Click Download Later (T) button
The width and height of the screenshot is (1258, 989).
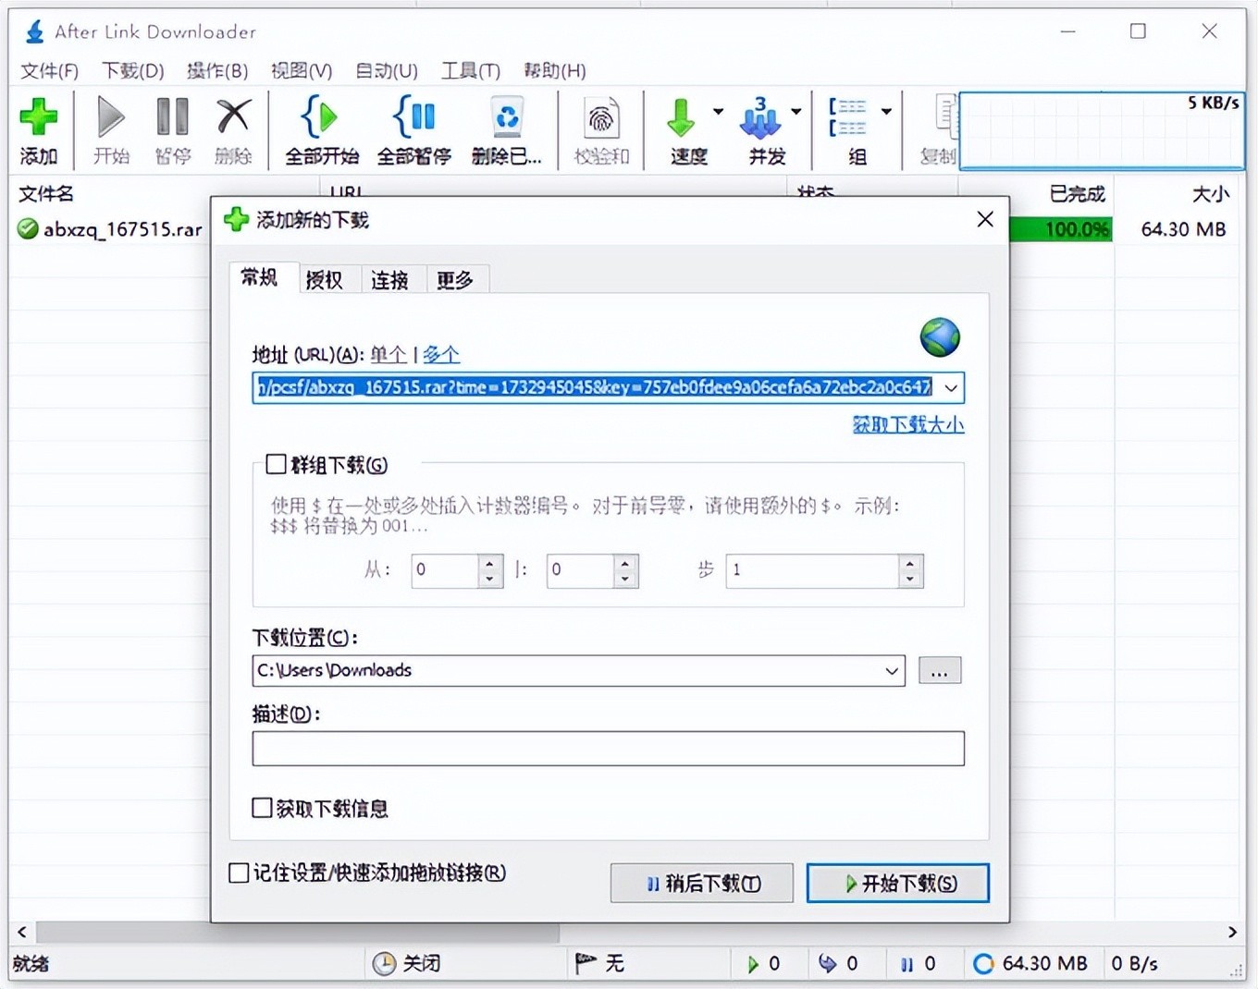coord(702,884)
